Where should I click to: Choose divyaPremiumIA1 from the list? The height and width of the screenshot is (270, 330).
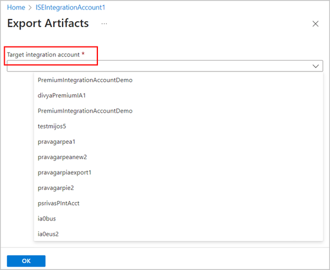(x=178, y=96)
